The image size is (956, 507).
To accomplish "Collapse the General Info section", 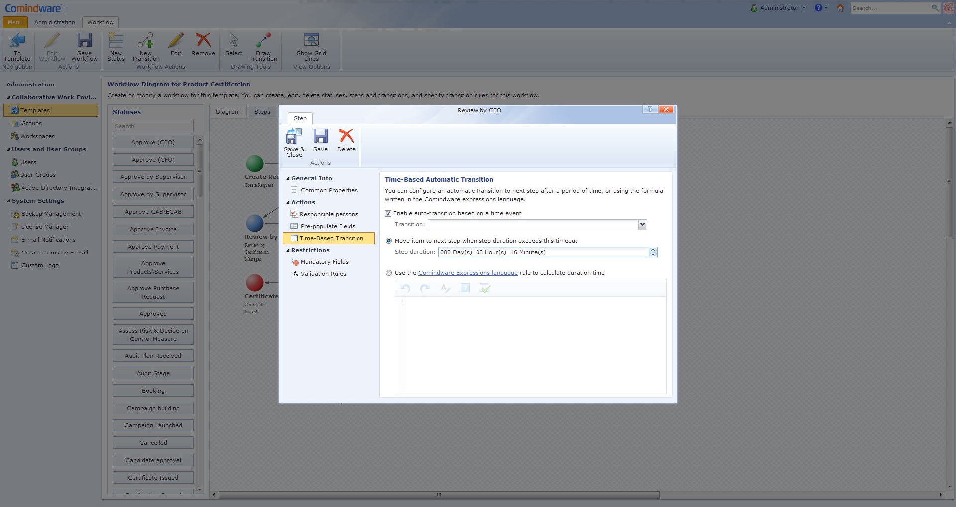I will click(288, 178).
